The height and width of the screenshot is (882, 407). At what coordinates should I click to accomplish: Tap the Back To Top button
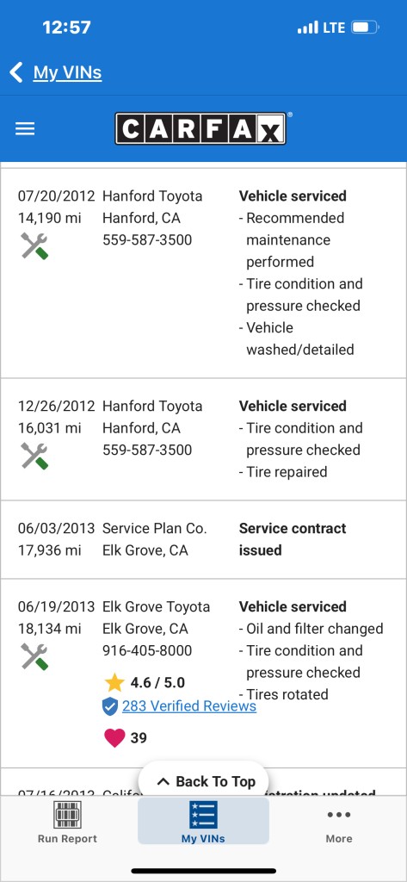(203, 781)
